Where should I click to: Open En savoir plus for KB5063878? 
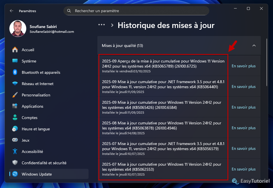click(243, 128)
